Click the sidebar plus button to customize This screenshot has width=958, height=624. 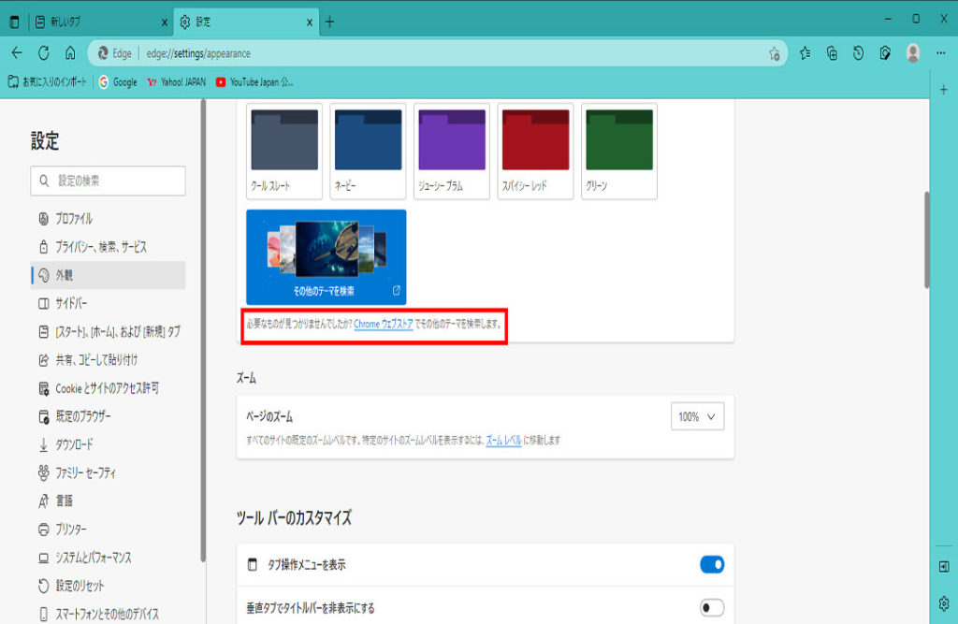coord(944,89)
